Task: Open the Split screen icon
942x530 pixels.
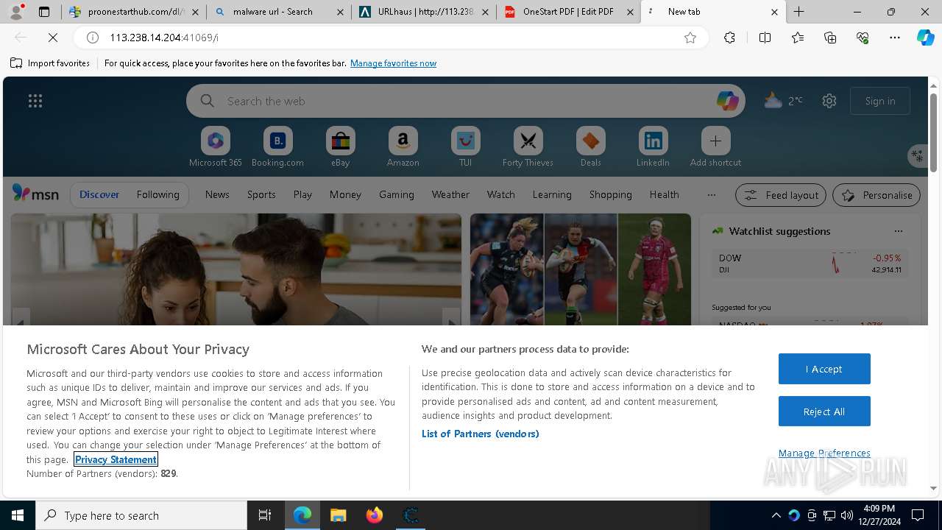Action: pos(765,38)
